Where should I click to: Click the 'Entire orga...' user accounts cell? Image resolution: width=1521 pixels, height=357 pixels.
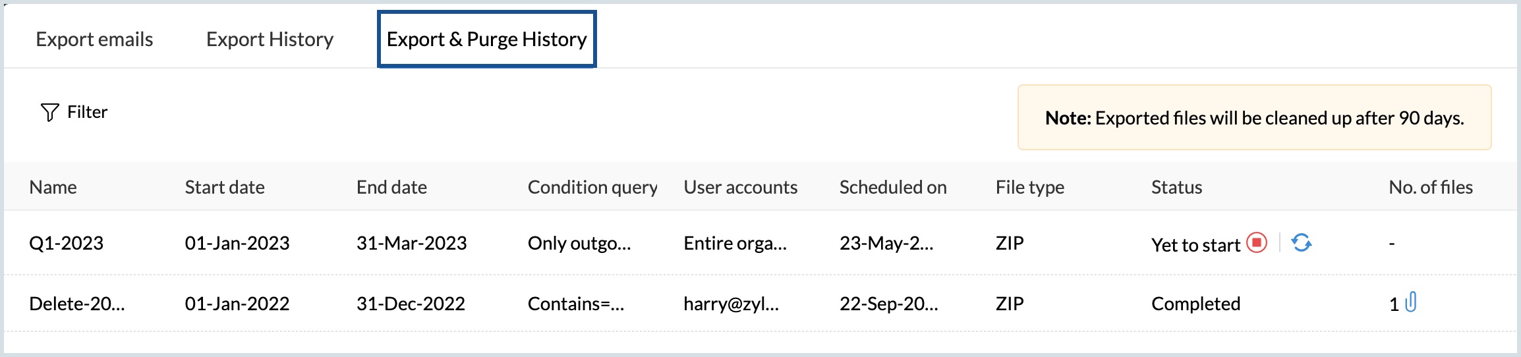click(735, 243)
